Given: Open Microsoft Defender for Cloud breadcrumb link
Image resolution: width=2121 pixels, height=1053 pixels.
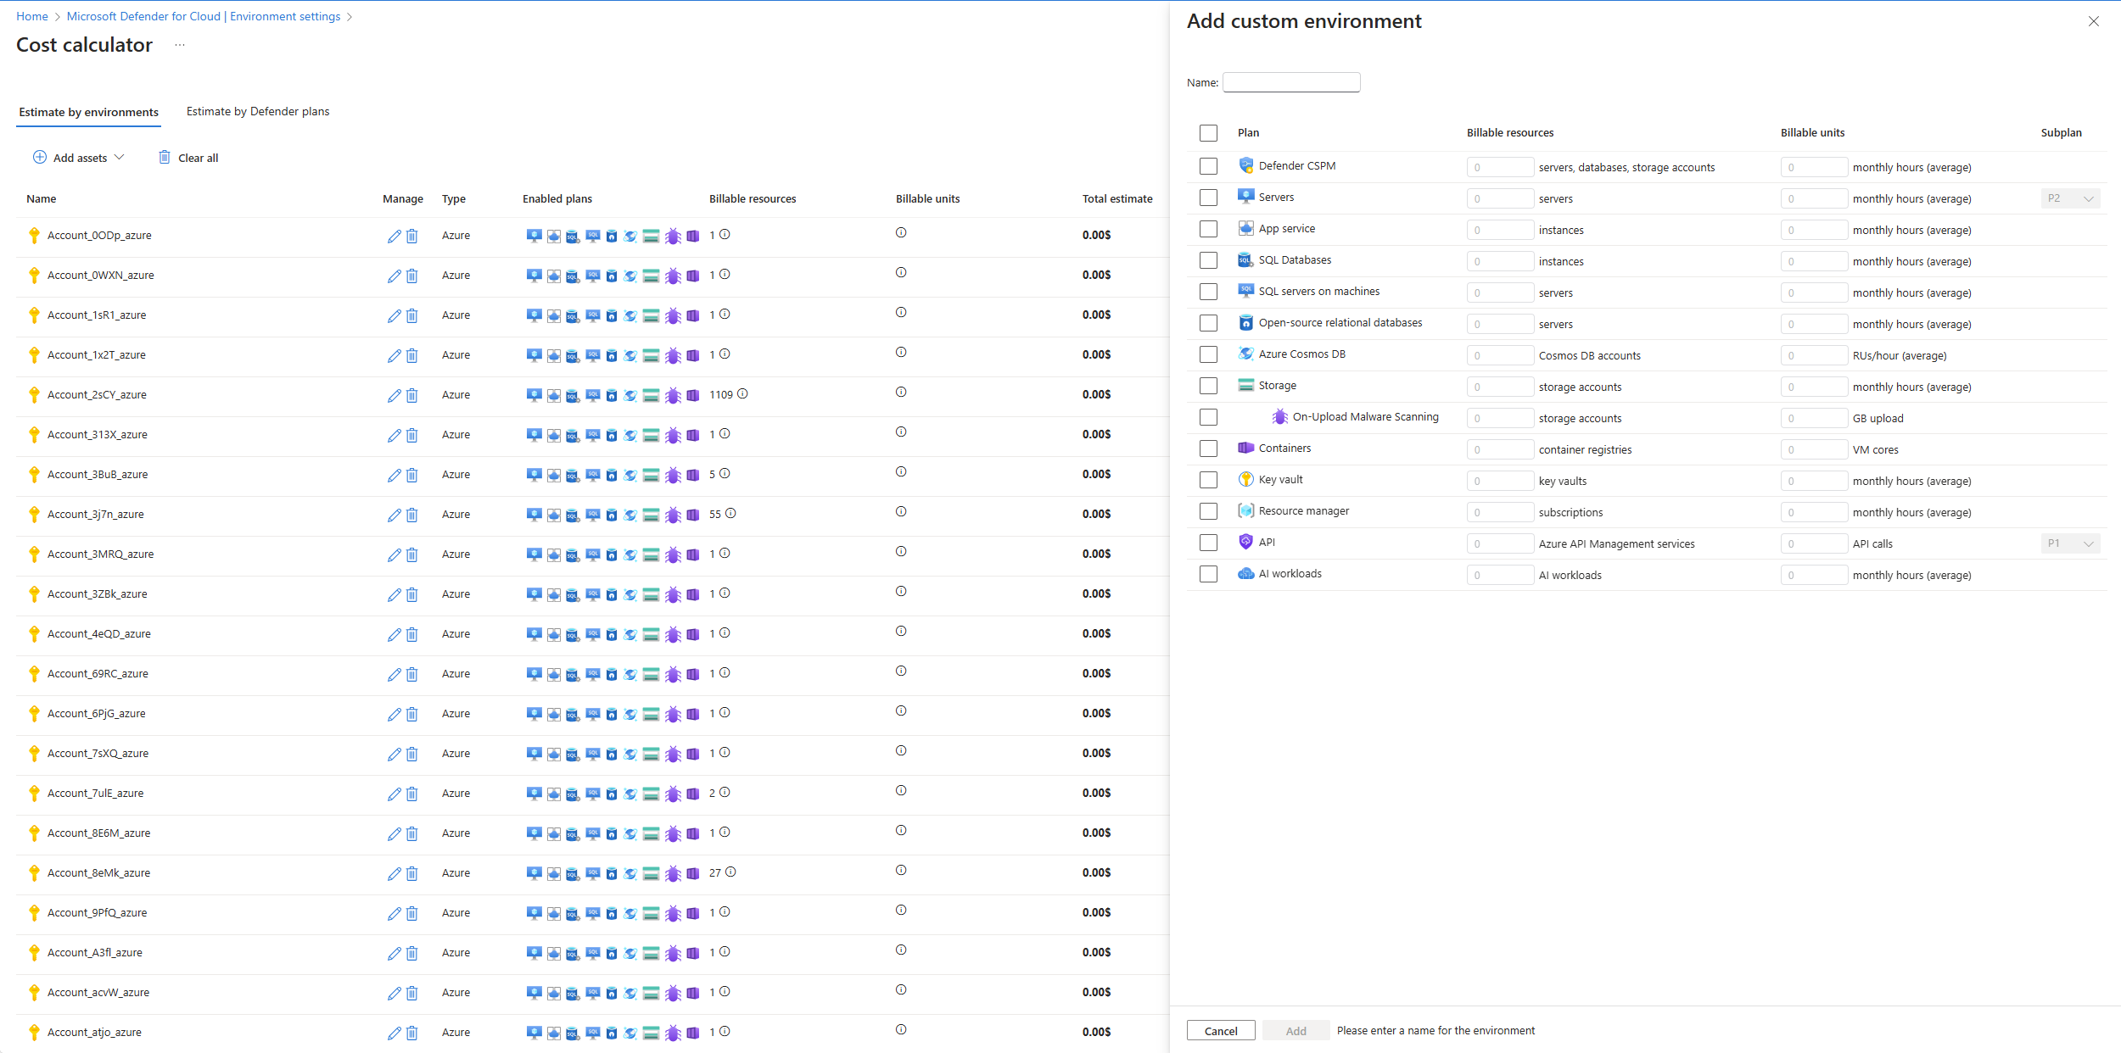Looking at the screenshot, I should [204, 16].
